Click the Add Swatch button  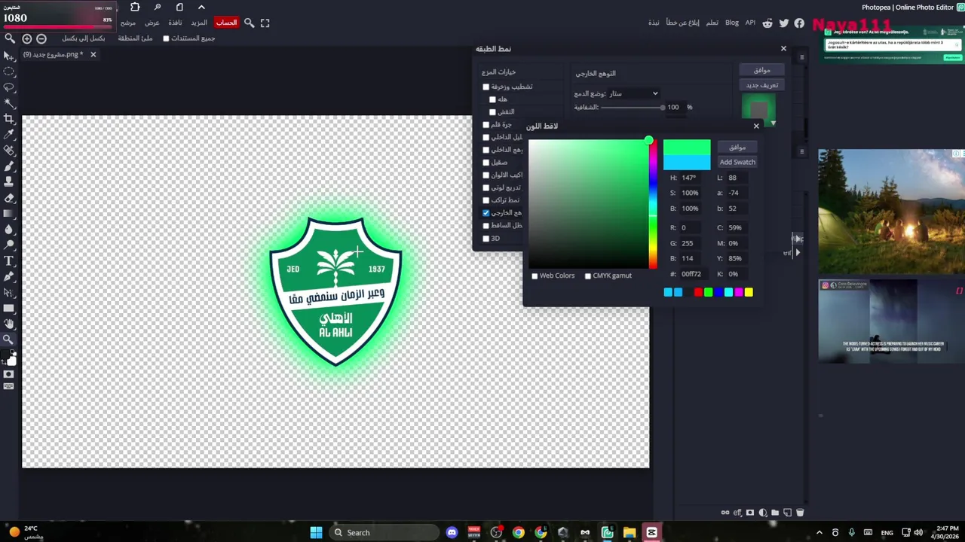pyautogui.click(x=737, y=163)
